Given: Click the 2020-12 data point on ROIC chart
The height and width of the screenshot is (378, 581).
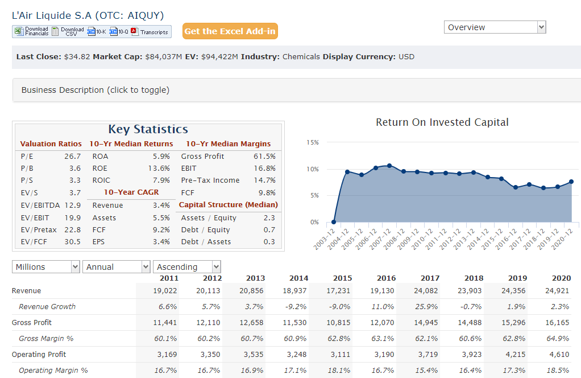Looking at the screenshot, I should pos(571,182).
